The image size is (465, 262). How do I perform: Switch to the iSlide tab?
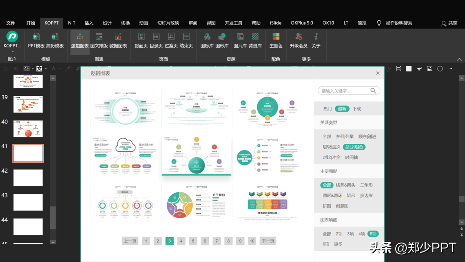point(276,23)
